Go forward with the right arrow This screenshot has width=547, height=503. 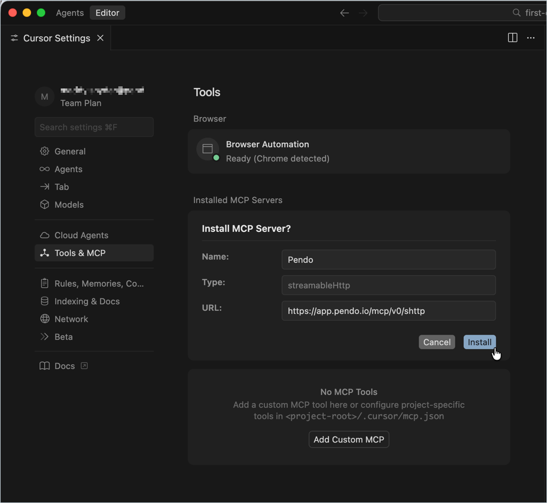coord(363,13)
